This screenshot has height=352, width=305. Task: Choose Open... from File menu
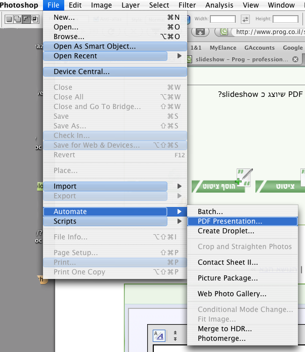pos(115,27)
